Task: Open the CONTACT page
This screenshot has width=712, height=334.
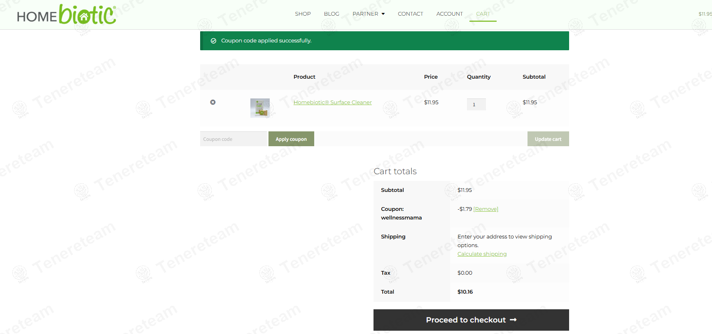Action: [410, 14]
